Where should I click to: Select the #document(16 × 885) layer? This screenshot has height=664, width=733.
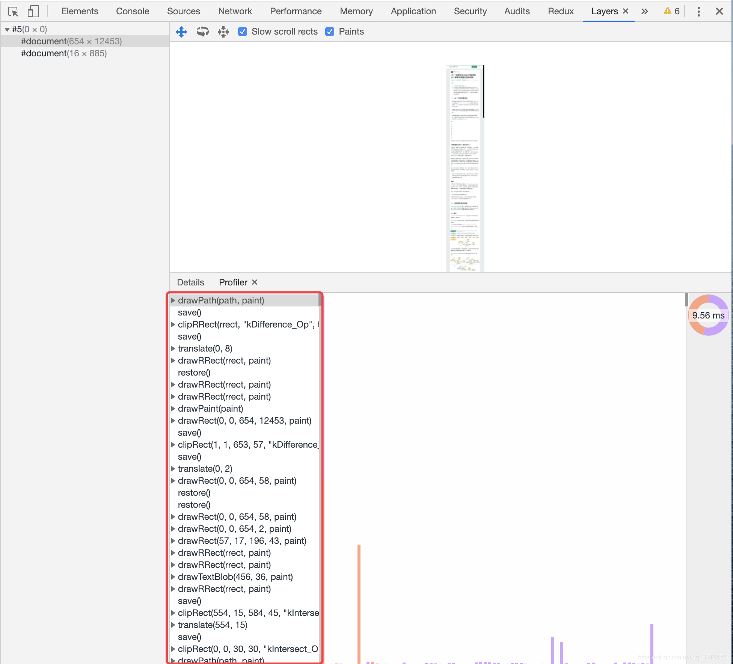coord(64,53)
